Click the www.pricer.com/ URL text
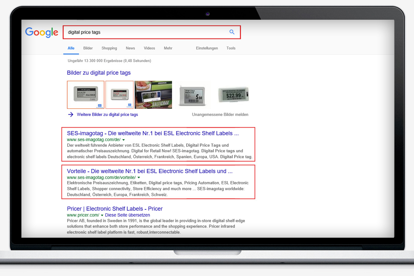The height and width of the screenshot is (276, 414). 83,215
